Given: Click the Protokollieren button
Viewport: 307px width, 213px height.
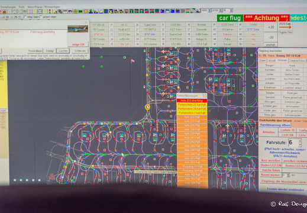Looking at the screenshot, I should 35,51.
